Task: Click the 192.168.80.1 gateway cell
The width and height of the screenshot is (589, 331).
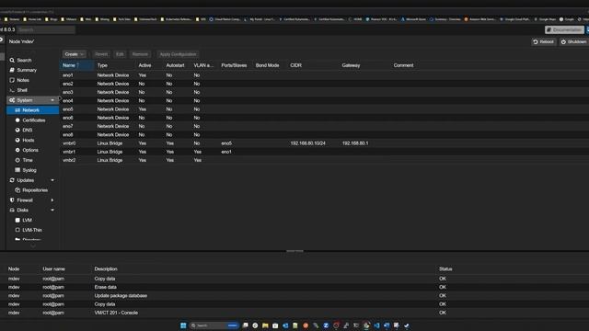Action: point(355,143)
